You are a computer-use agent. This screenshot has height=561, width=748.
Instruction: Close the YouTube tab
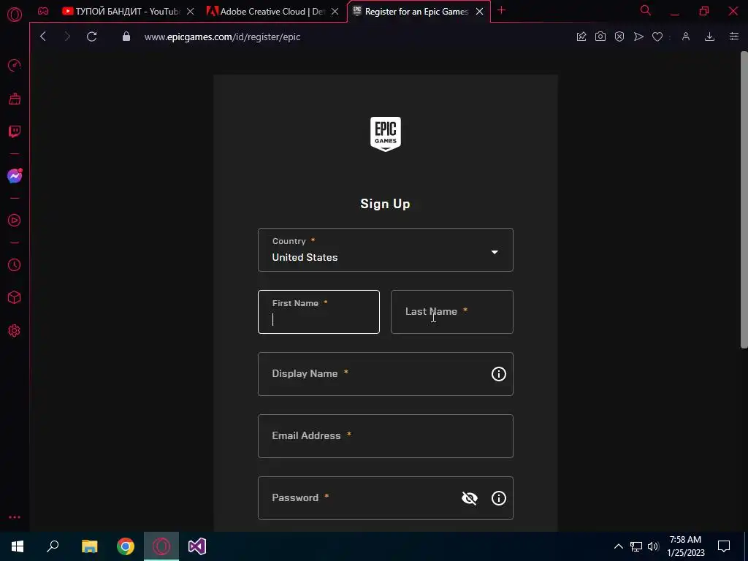pos(191,12)
